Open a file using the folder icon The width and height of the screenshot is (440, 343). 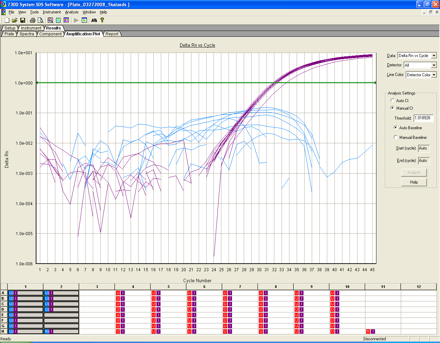pyautogui.click(x=14, y=20)
